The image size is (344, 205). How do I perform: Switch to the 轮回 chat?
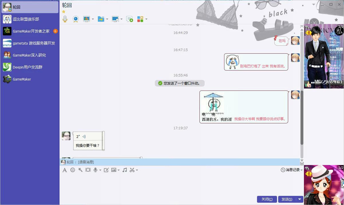click(30, 7)
